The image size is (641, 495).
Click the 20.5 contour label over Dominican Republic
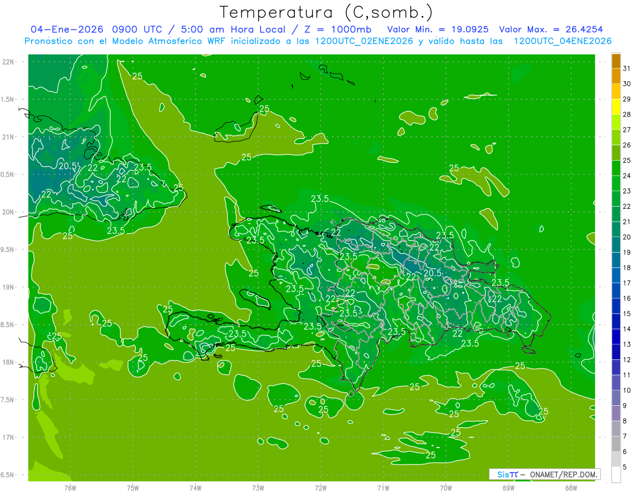click(432, 273)
